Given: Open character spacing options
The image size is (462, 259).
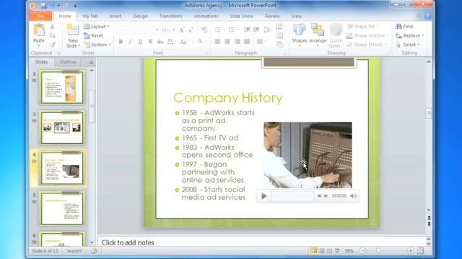Looking at the screenshot, I should tap(170, 42).
